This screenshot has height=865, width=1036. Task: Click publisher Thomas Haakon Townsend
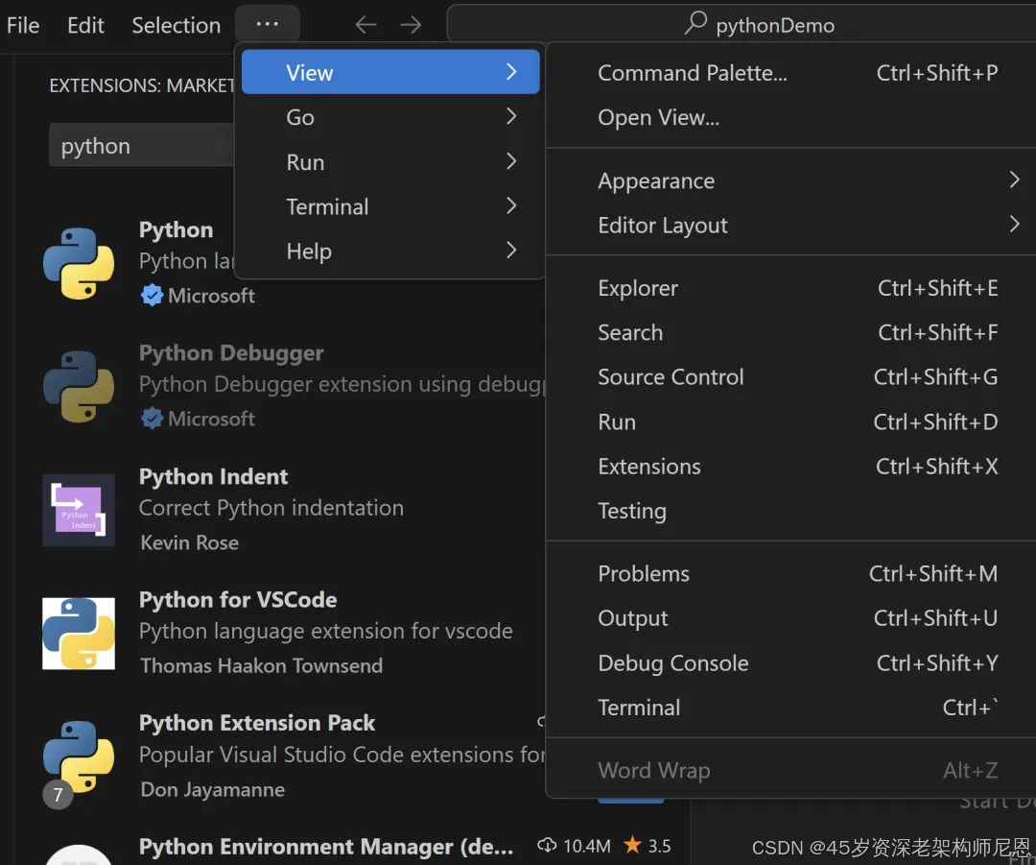click(262, 665)
